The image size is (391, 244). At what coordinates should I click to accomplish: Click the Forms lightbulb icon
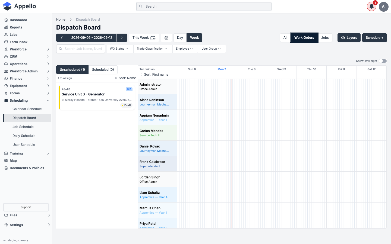6,93
